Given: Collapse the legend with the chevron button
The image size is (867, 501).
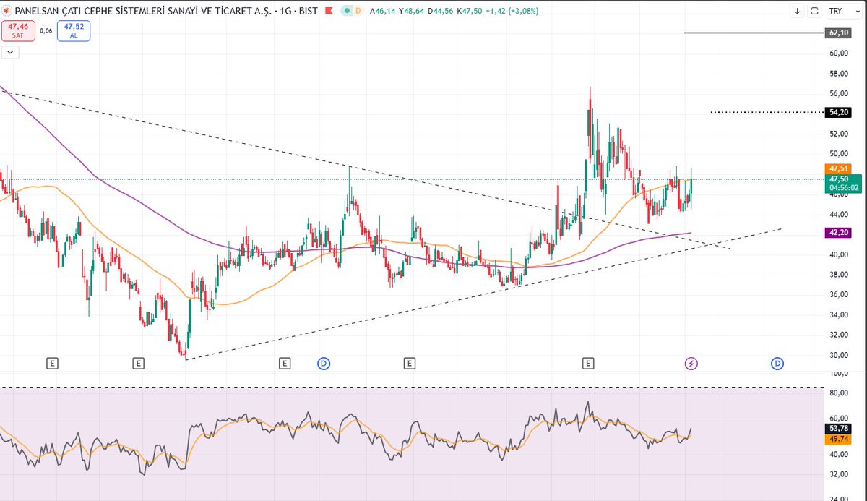Looking at the screenshot, I should tap(11, 52).
